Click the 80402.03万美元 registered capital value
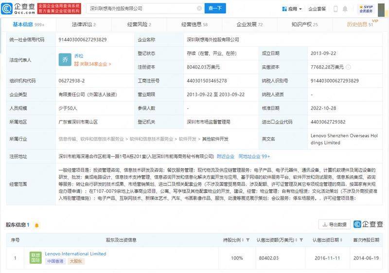389x273 pixels. coord(203,67)
